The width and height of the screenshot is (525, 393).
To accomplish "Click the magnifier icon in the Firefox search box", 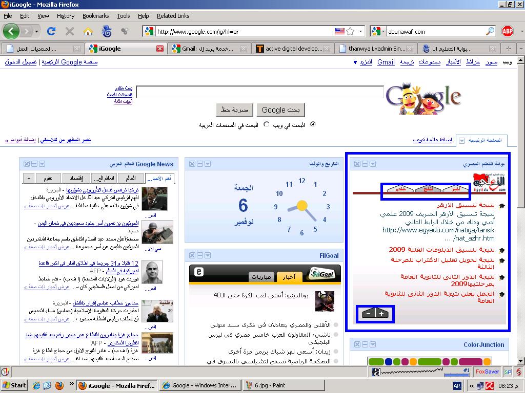I will [490, 31].
